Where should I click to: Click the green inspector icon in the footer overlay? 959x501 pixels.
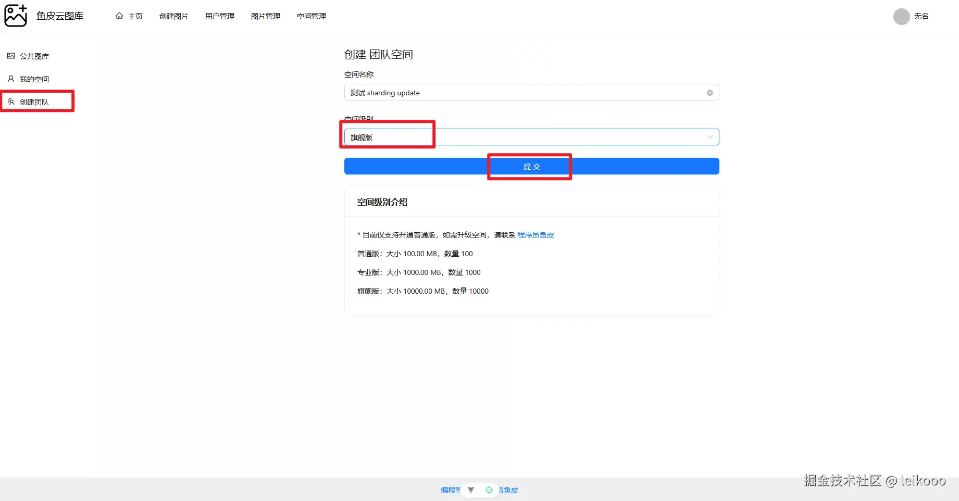pyautogui.click(x=489, y=490)
